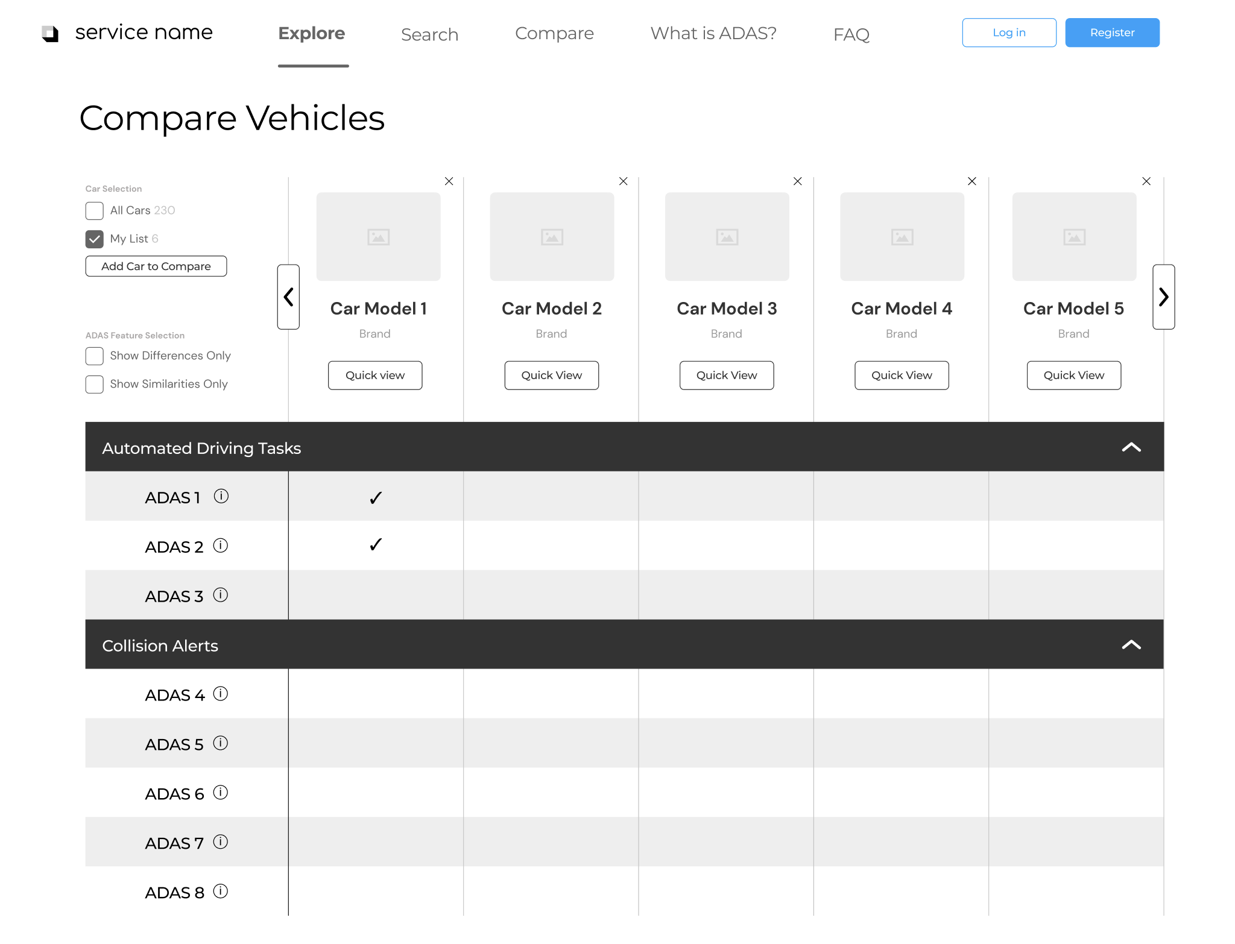Open the What is ADAS? page

(713, 34)
